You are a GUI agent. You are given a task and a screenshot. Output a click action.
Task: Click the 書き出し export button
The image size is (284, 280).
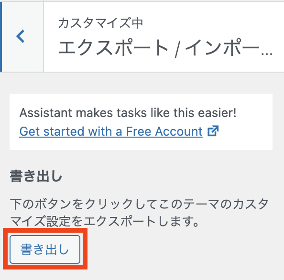click(45, 249)
